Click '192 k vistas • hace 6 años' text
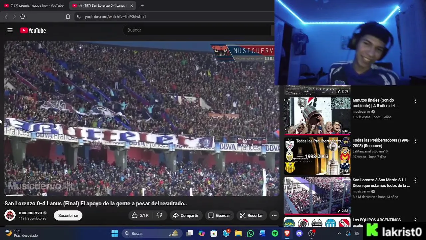Viewport: 426px width, 240px height. (x=372, y=117)
